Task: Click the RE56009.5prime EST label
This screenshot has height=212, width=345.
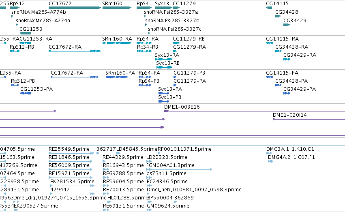Action: 69,165
